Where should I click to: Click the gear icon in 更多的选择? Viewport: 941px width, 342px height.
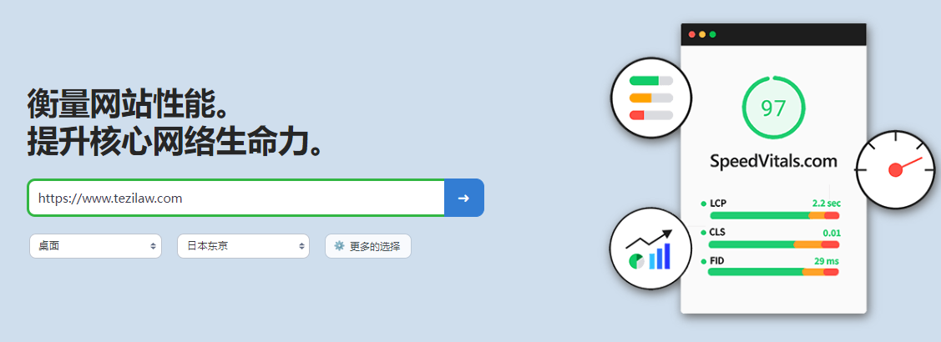coord(339,246)
